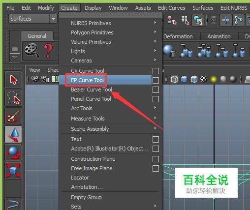Click the viewport camera select icon
Viewport: 250px width, 210px height.
35,79
